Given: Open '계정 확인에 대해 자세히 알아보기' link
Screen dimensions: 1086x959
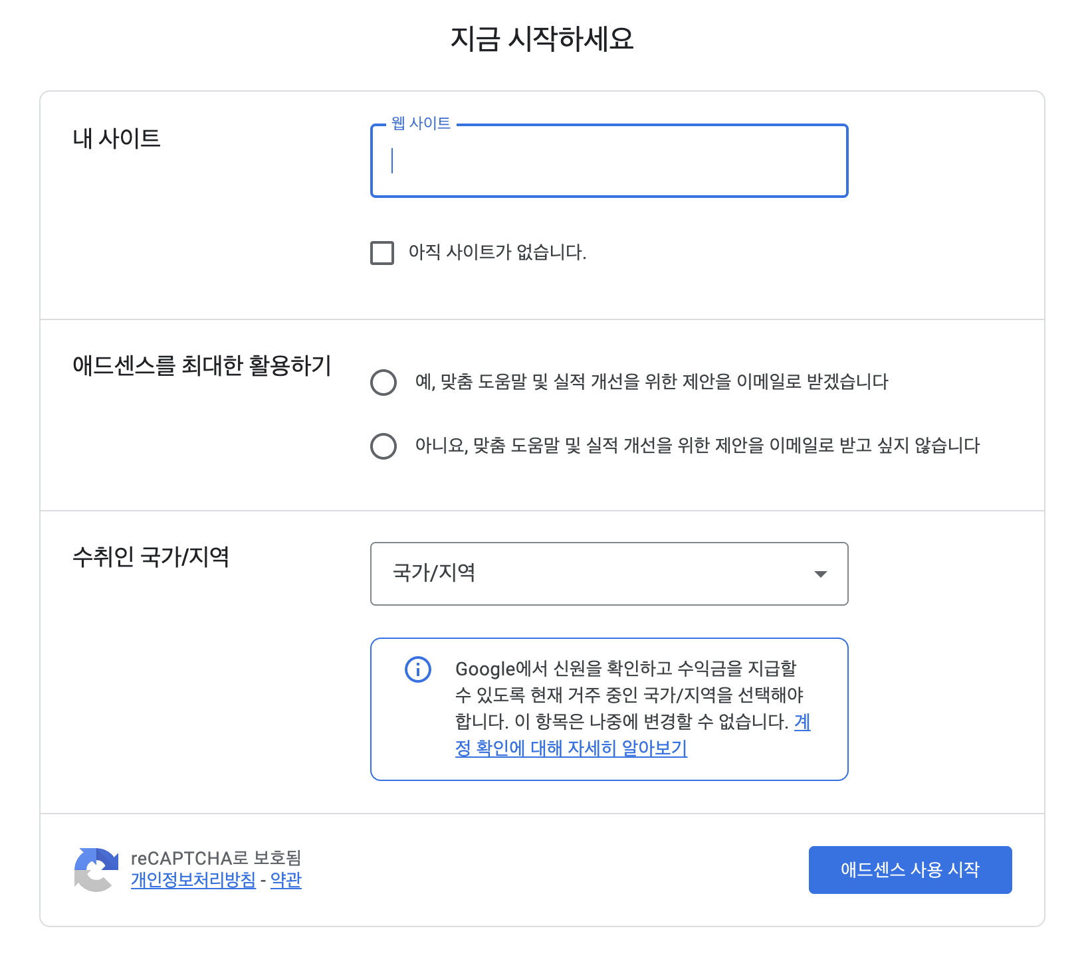Looking at the screenshot, I should [x=633, y=735].
